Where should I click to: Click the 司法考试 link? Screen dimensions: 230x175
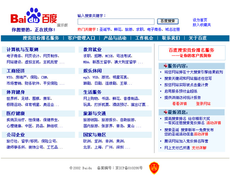pyautogui.click(x=123, y=56)
